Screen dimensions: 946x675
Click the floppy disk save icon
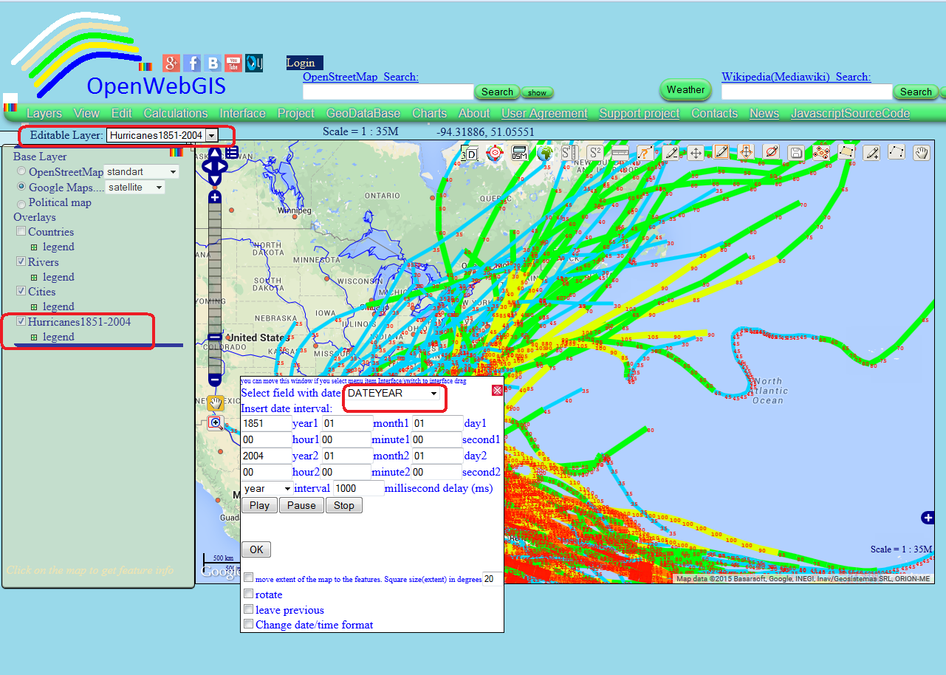point(796,153)
